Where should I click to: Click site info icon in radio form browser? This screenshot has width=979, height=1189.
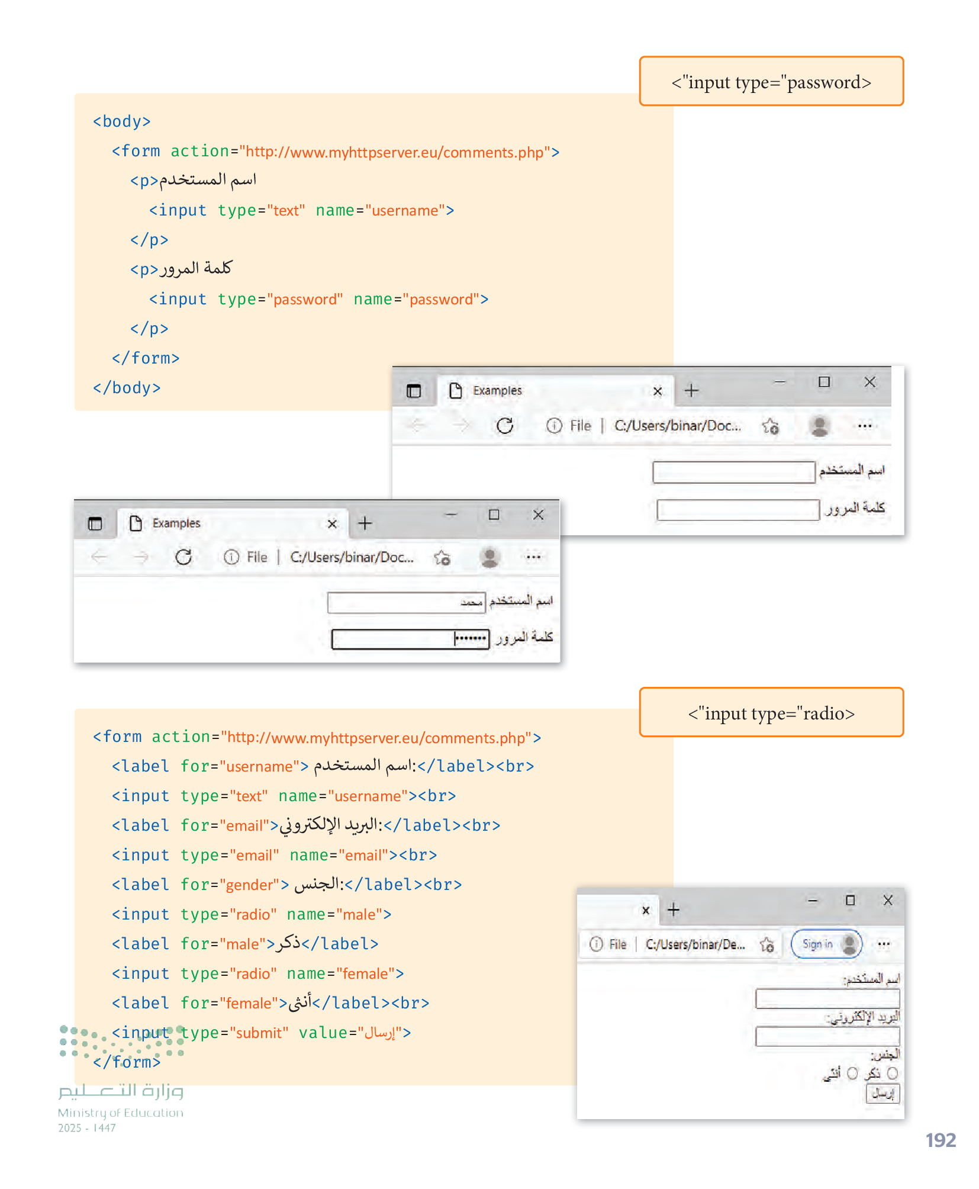[596, 944]
